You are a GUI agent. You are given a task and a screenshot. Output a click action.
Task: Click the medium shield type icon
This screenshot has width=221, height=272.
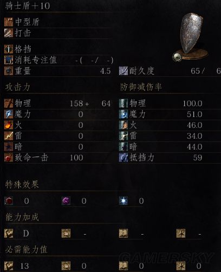[x=9, y=22]
